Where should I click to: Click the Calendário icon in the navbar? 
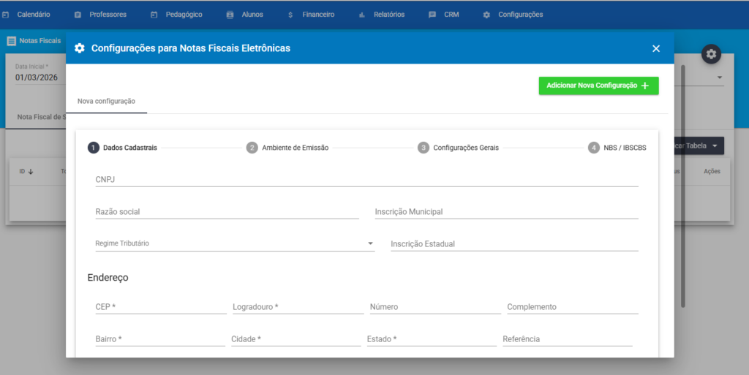click(x=6, y=15)
